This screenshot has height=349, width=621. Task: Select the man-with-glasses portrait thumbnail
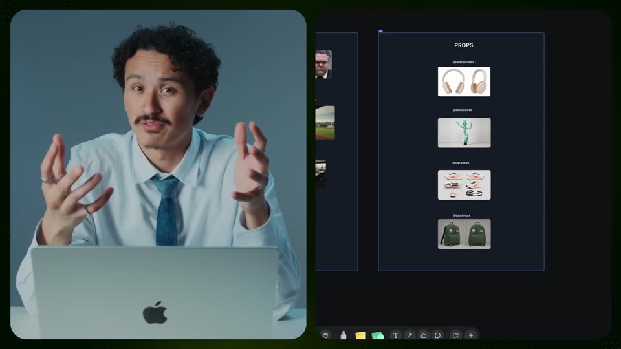point(323,65)
